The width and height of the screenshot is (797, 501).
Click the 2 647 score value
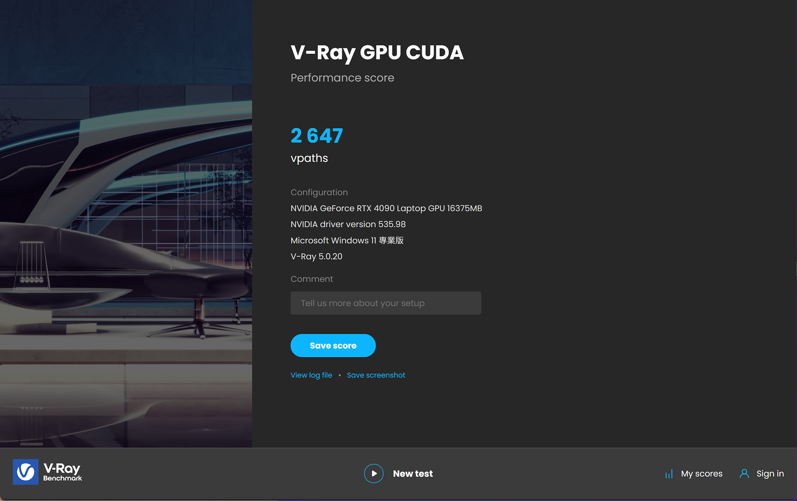point(317,136)
